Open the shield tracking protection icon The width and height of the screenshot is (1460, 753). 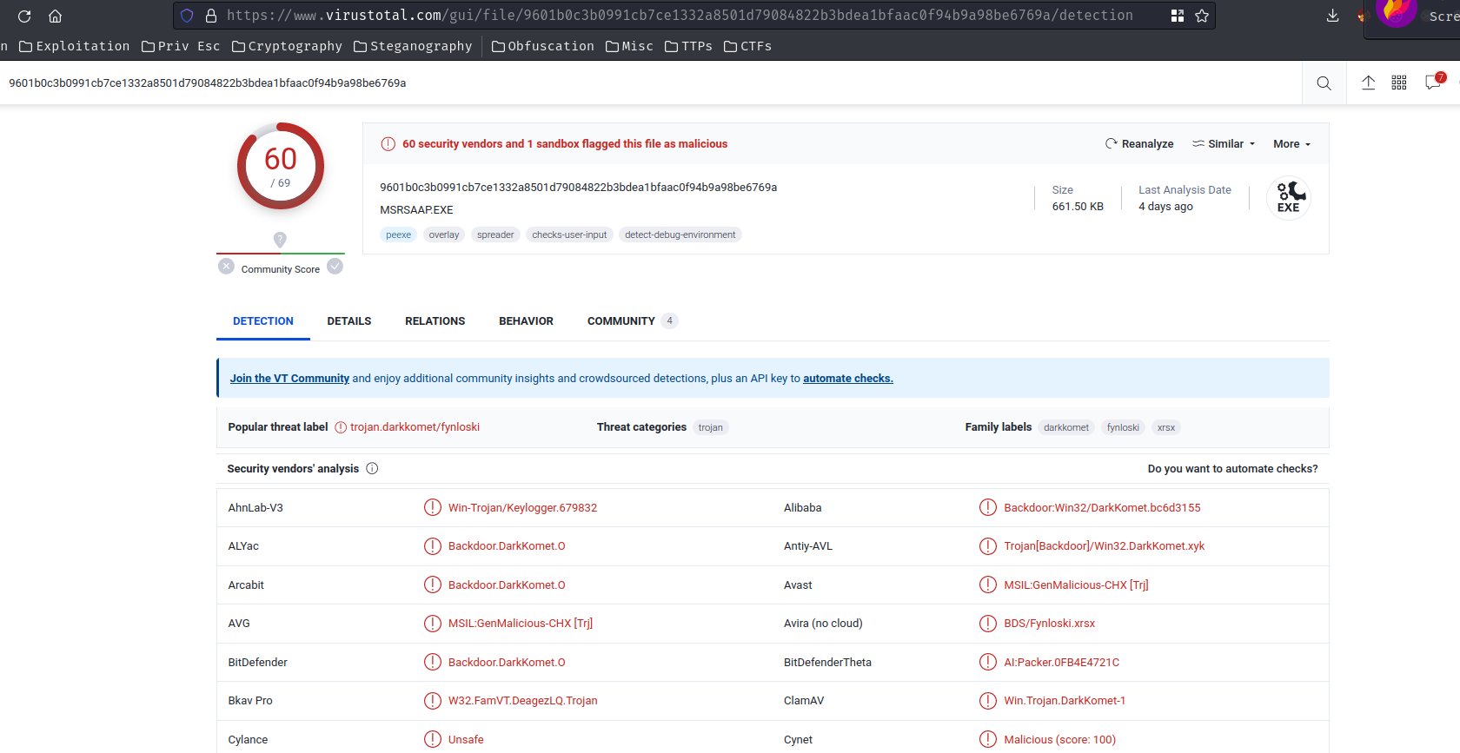(x=187, y=16)
